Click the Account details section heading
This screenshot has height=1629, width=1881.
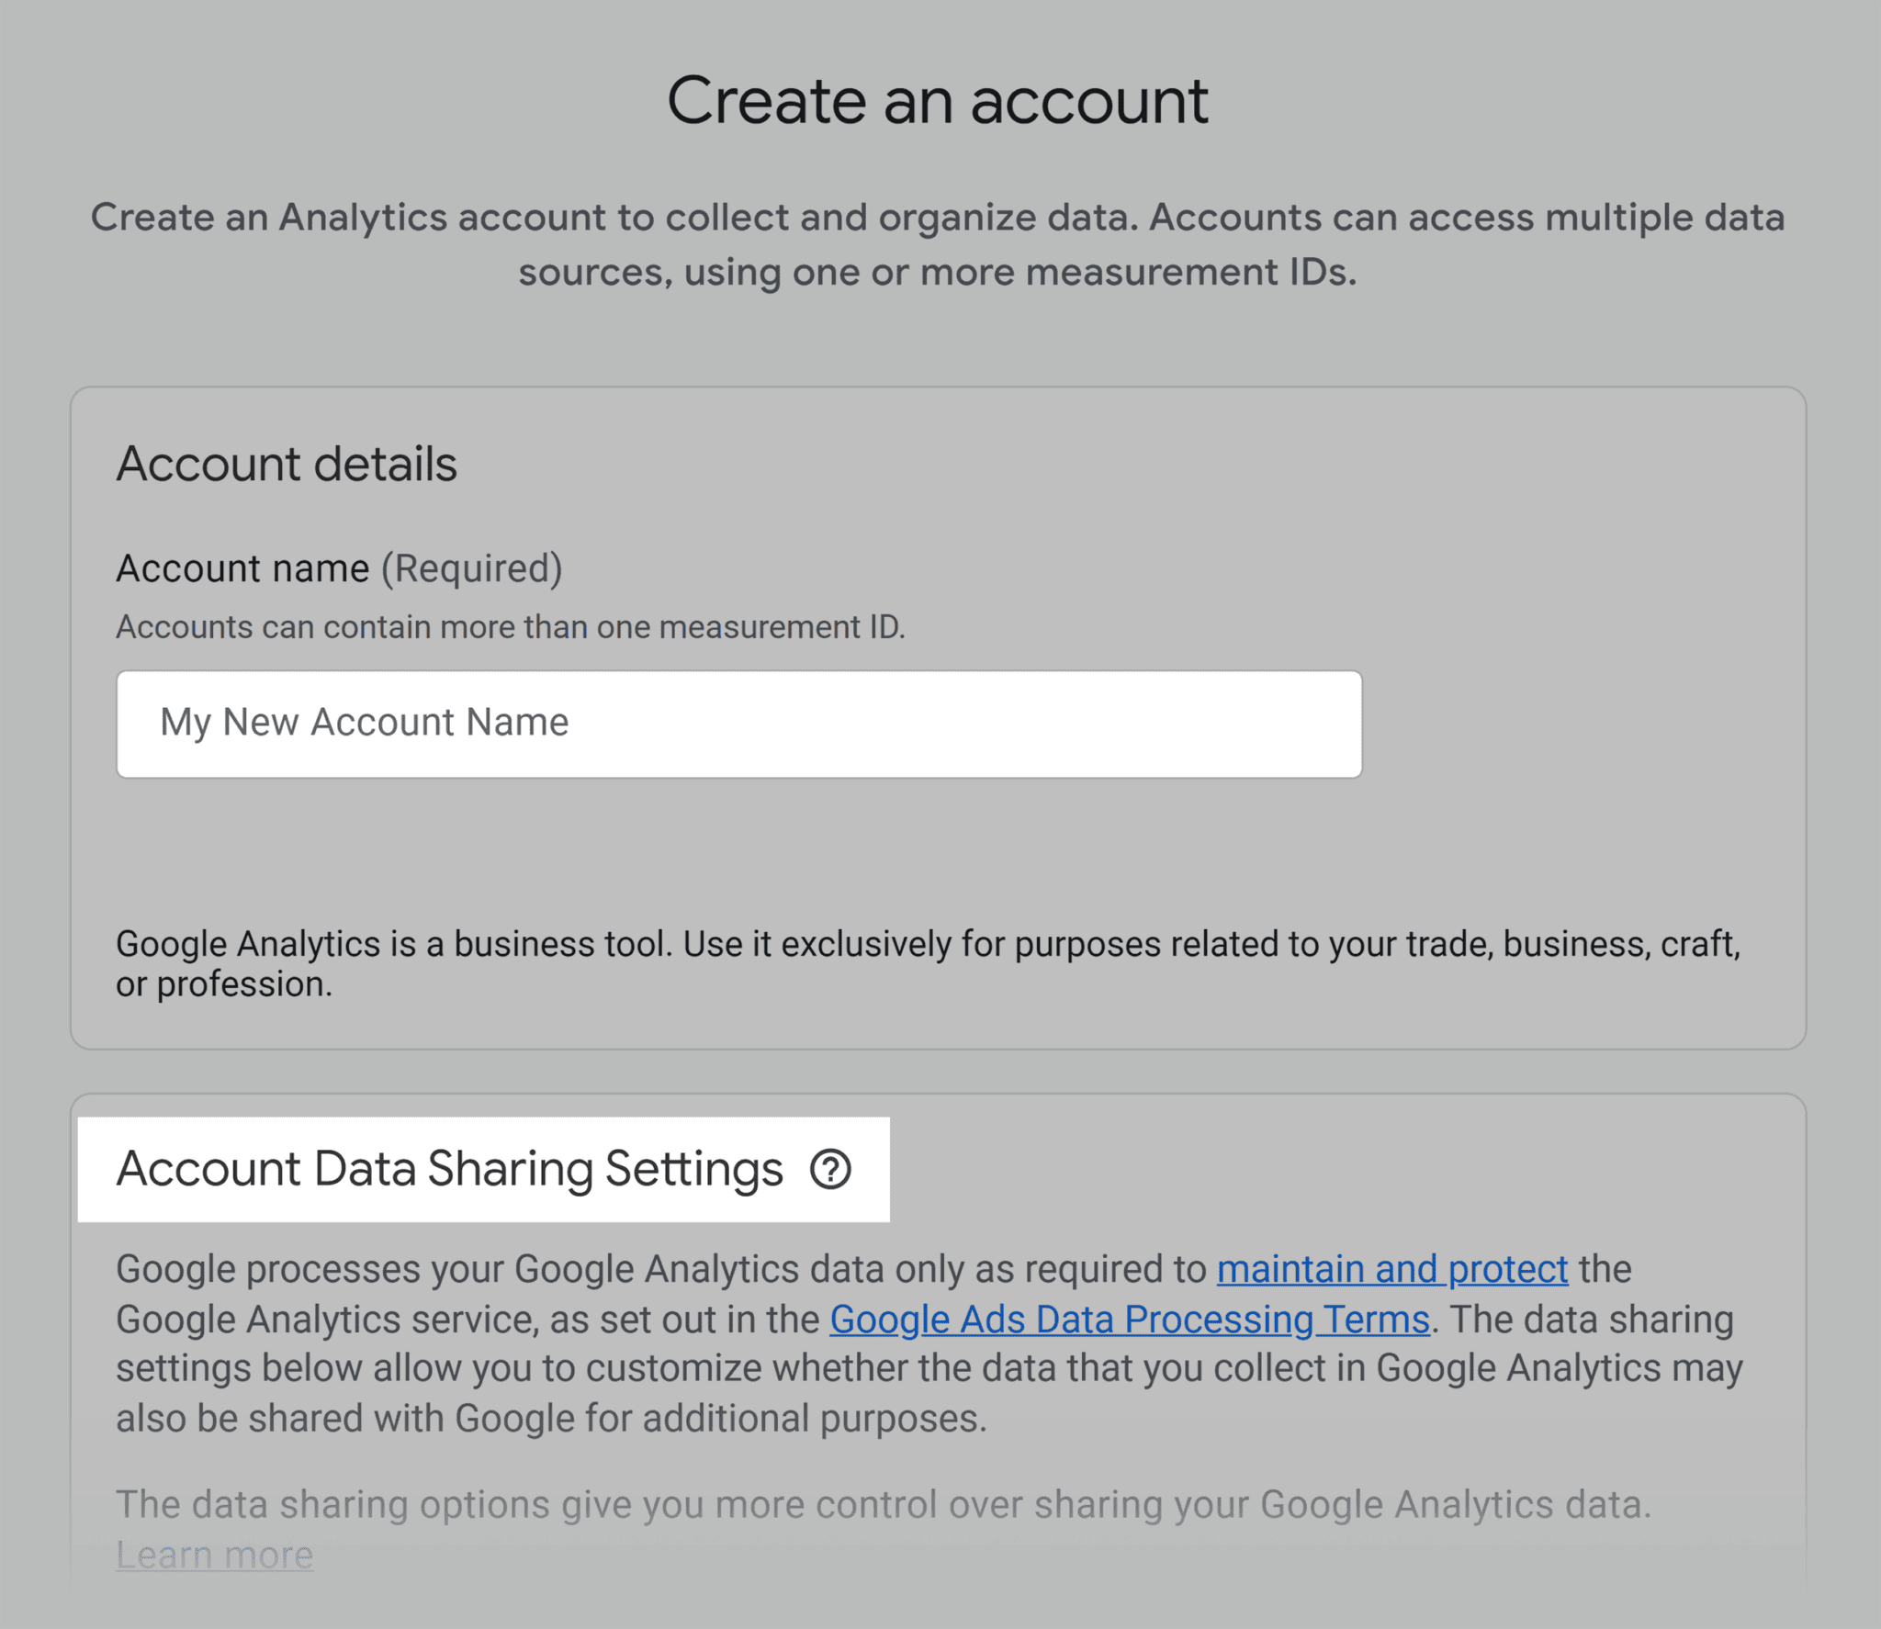pyautogui.click(x=286, y=464)
